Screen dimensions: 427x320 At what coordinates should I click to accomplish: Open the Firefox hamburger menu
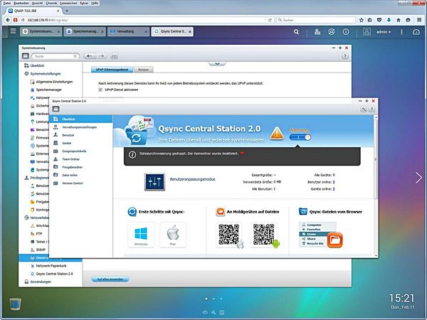pos(419,20)
